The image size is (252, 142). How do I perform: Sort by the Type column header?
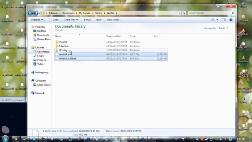[x=140, y=36]
